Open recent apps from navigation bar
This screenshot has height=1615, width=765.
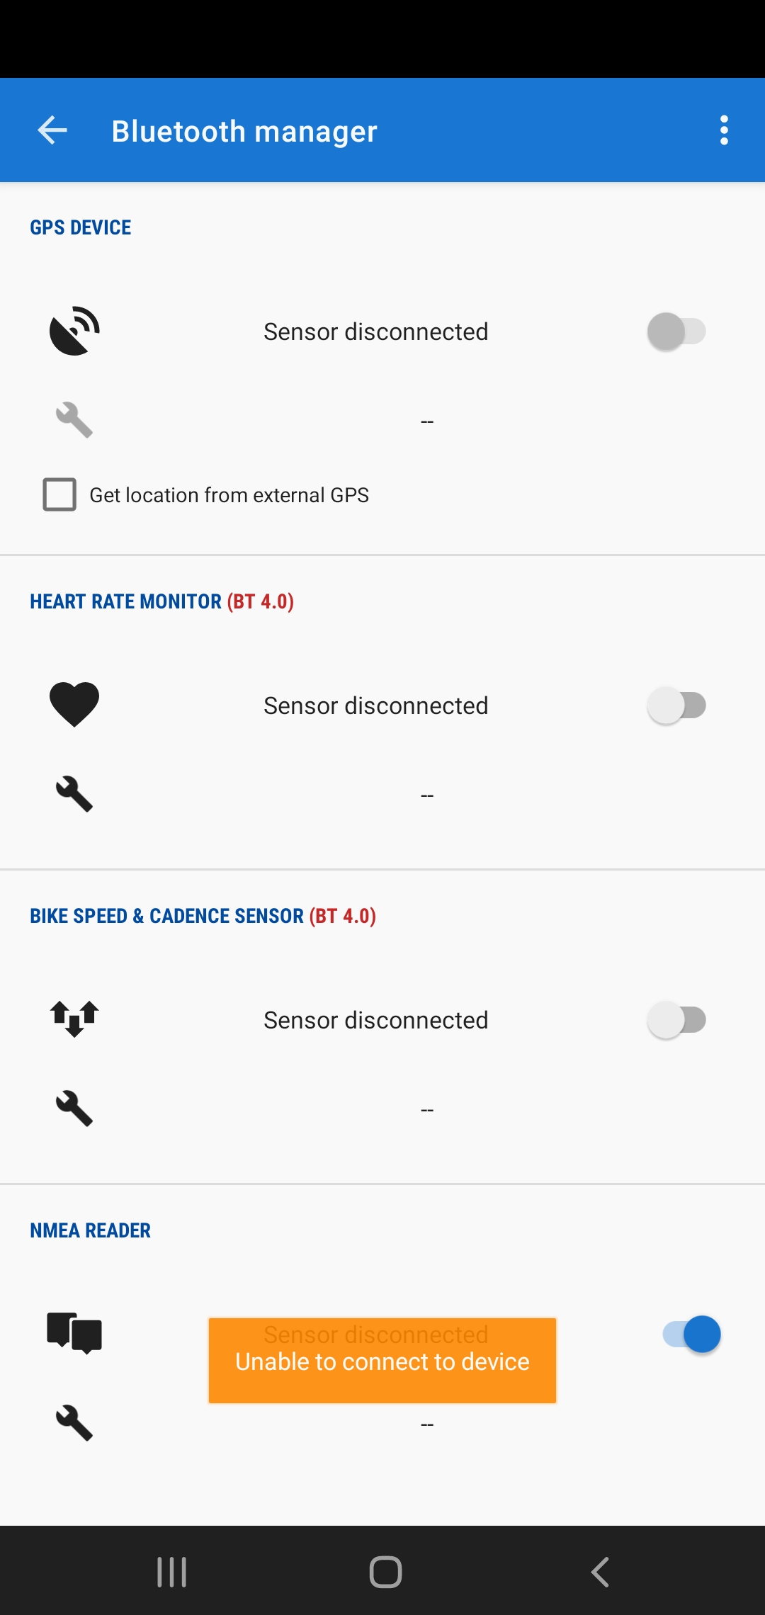coord(171,1572)
